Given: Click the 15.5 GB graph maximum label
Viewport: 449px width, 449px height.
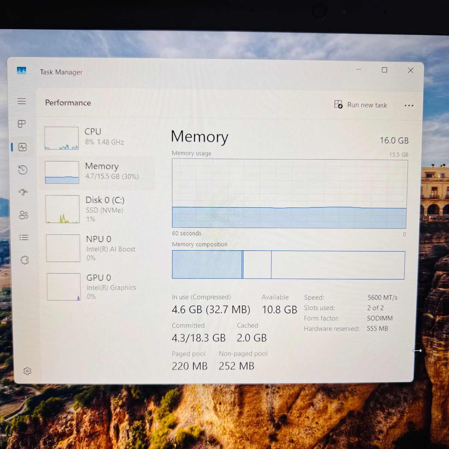Looking at the screenshot, I should 398,154.
